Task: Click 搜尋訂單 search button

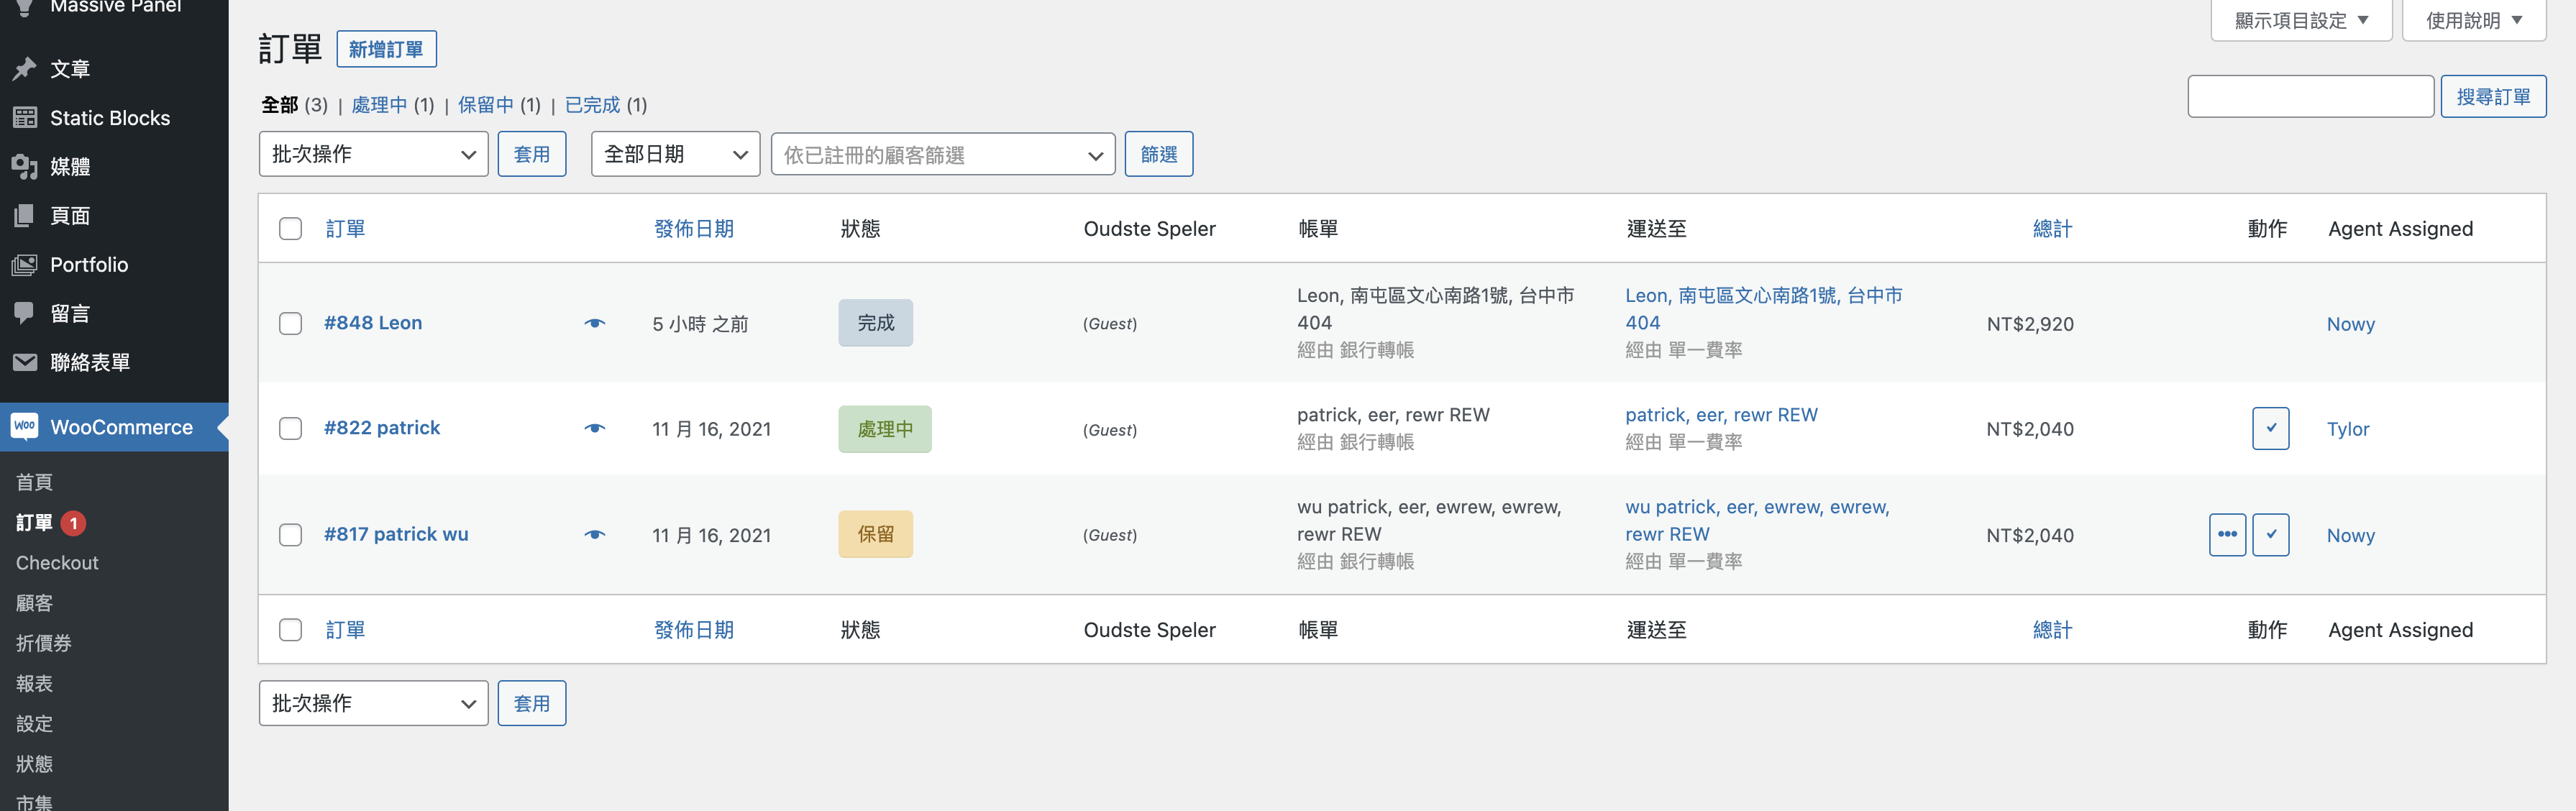Action: (2493, 96)
